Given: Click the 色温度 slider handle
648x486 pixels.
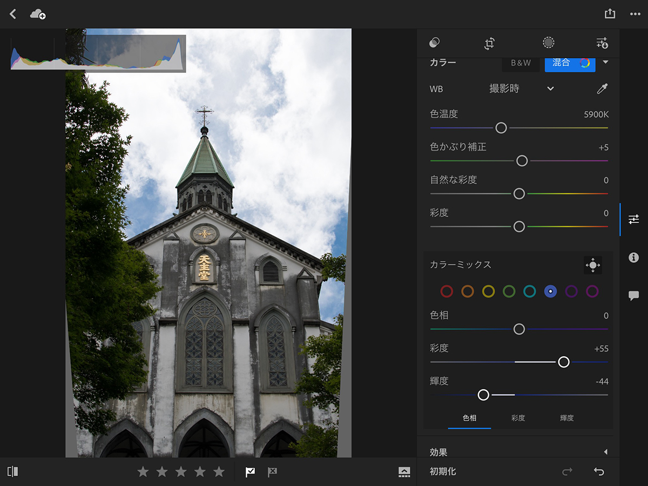Looking at the screenshot, I should click(x=501, y=128).
